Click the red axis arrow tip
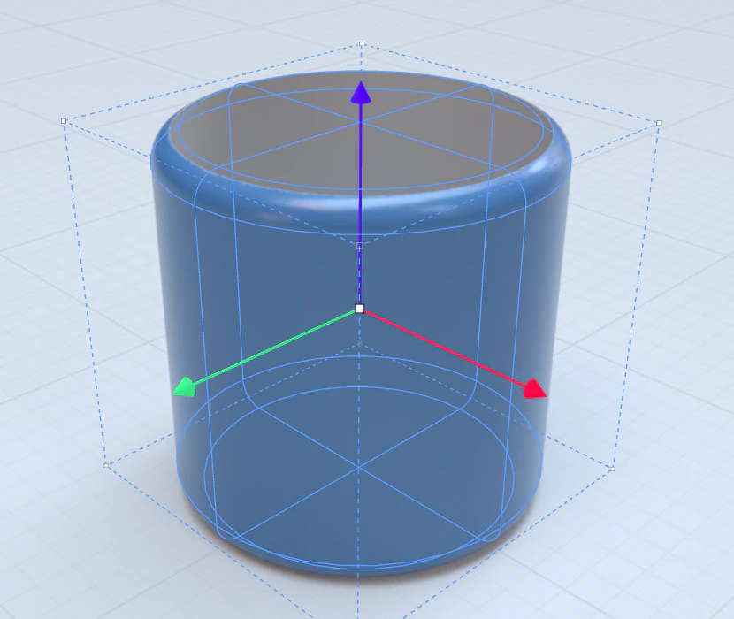Image resolution: width=734 pixels, height=619 pixels. 535,390
